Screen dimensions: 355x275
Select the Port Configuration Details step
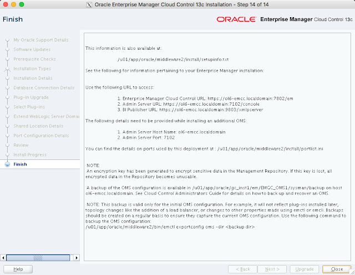click(x=41, y=136)
